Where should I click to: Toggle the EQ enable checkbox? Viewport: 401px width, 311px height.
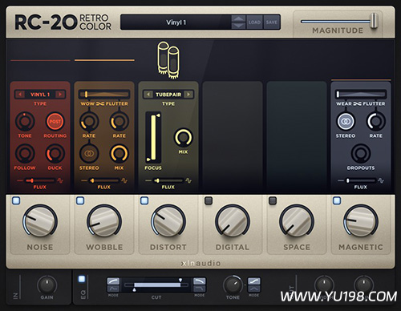tap(82, 279)
